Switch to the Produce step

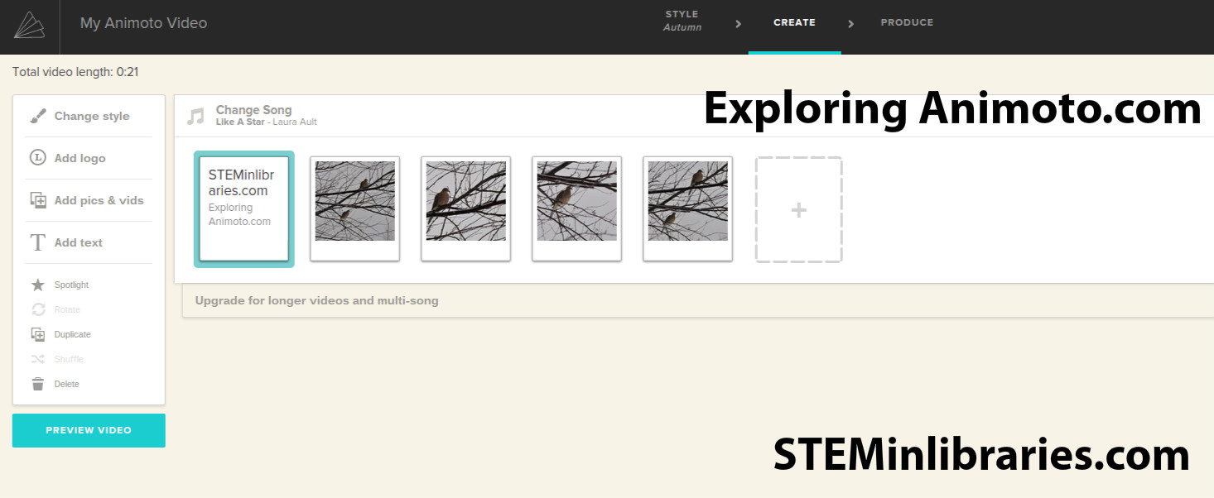[x=907, y=22]
